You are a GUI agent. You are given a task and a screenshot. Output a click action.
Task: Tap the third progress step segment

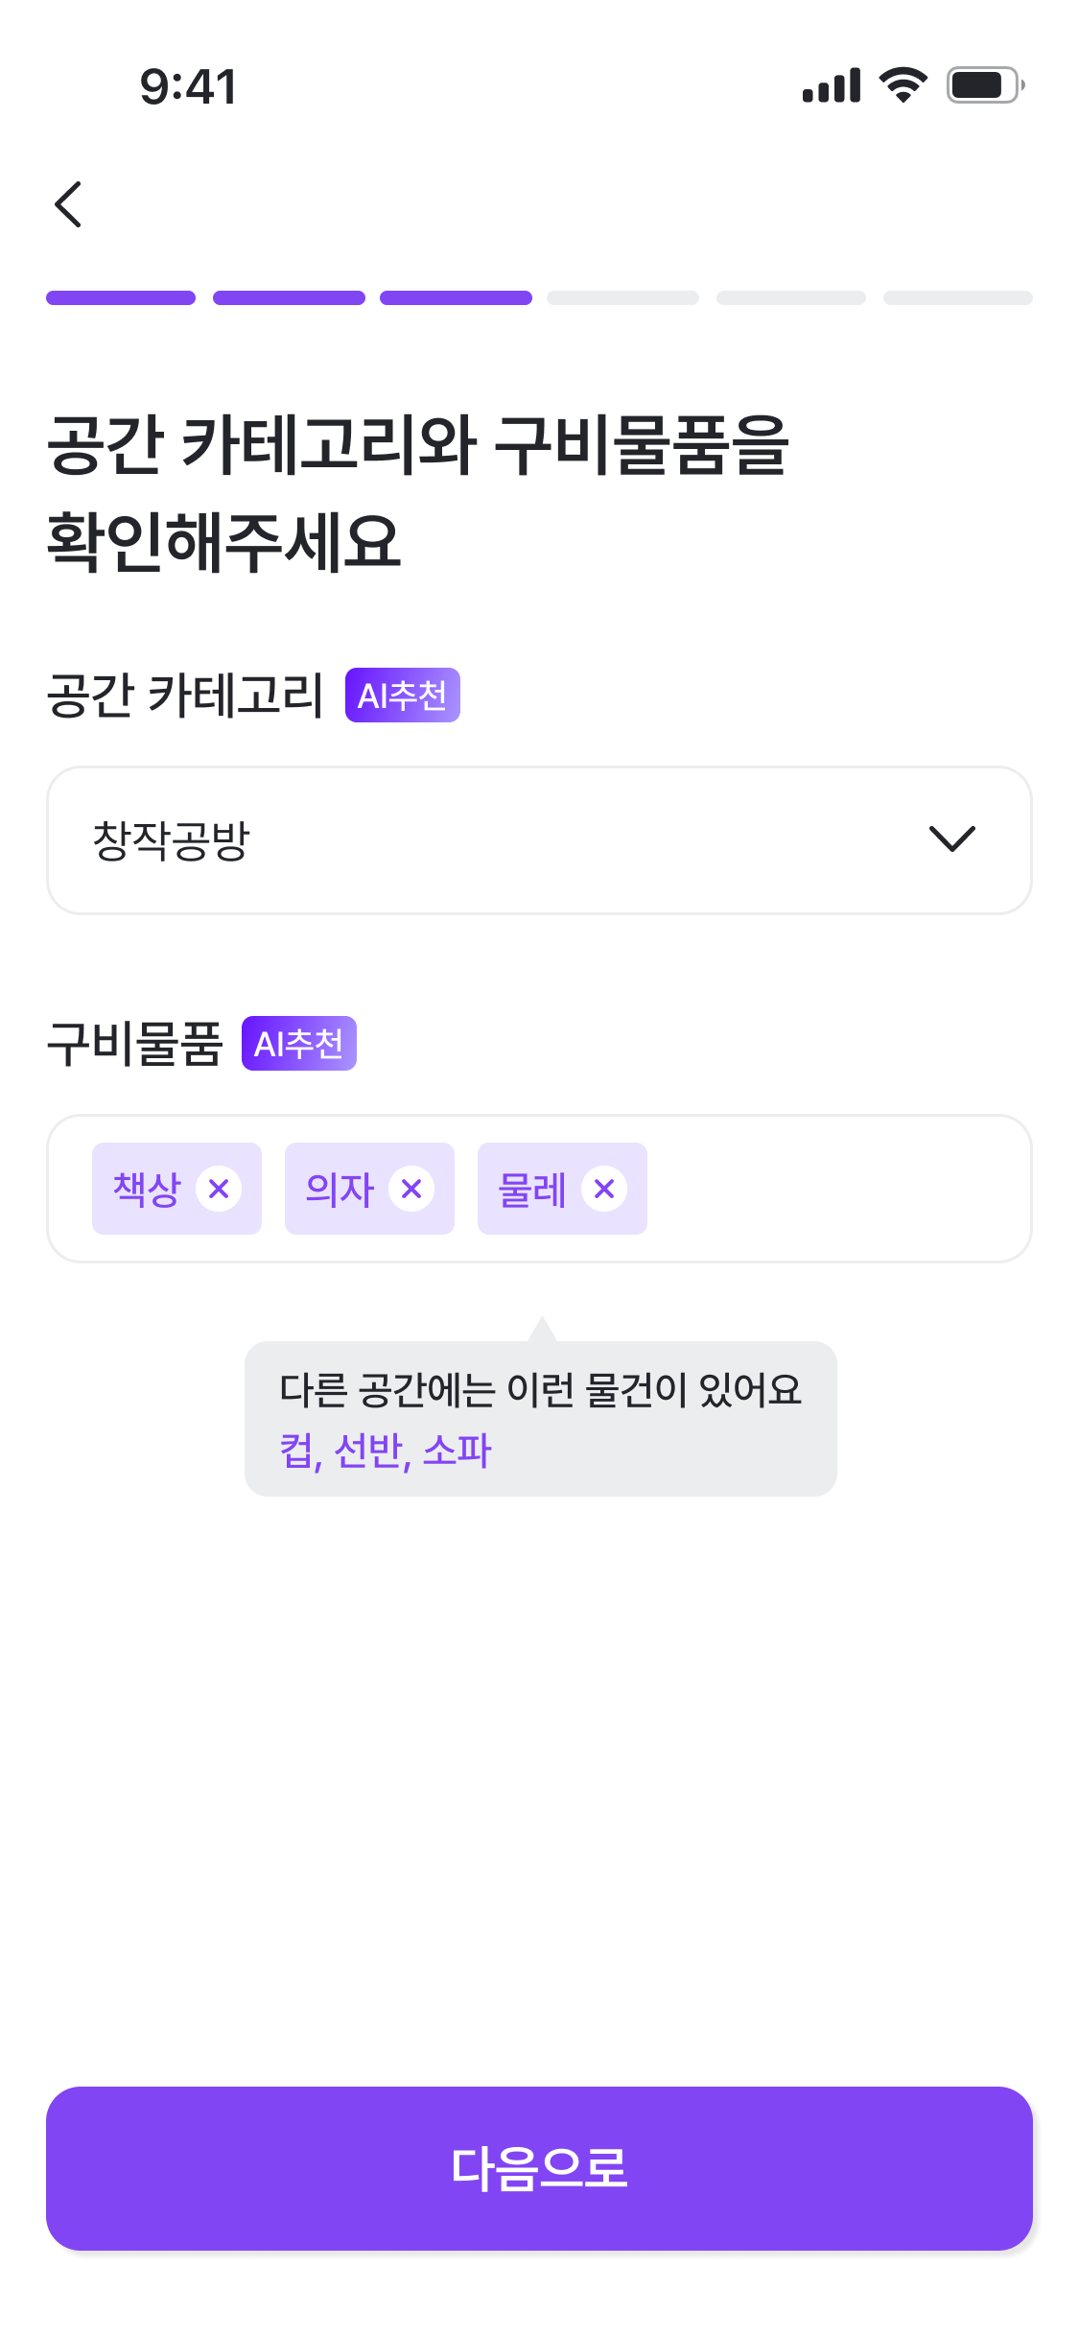click(456, 297)
